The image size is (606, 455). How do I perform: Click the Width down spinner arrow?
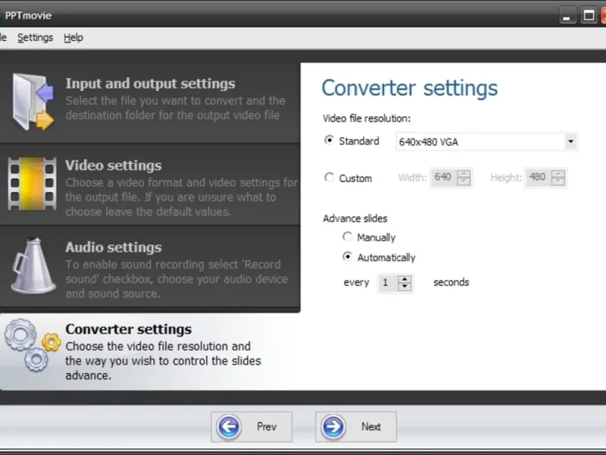(x=464, y=182)
